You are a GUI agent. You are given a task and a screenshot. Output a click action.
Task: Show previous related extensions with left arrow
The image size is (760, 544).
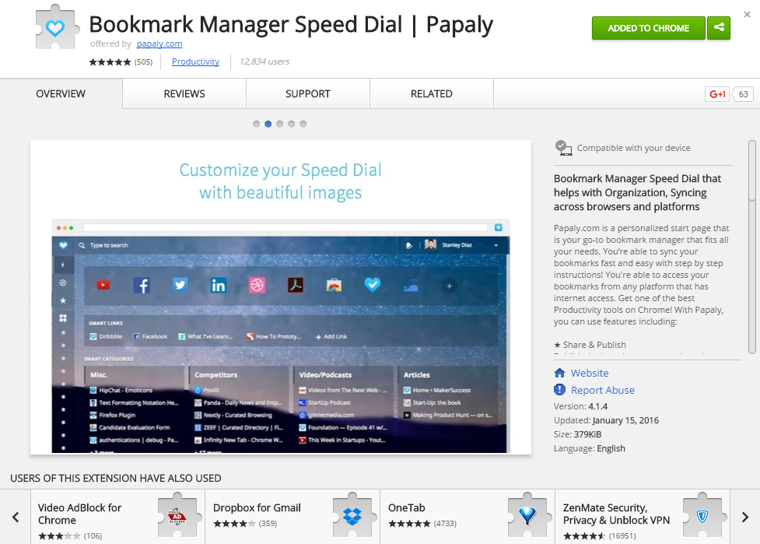(x=16, y=517)
